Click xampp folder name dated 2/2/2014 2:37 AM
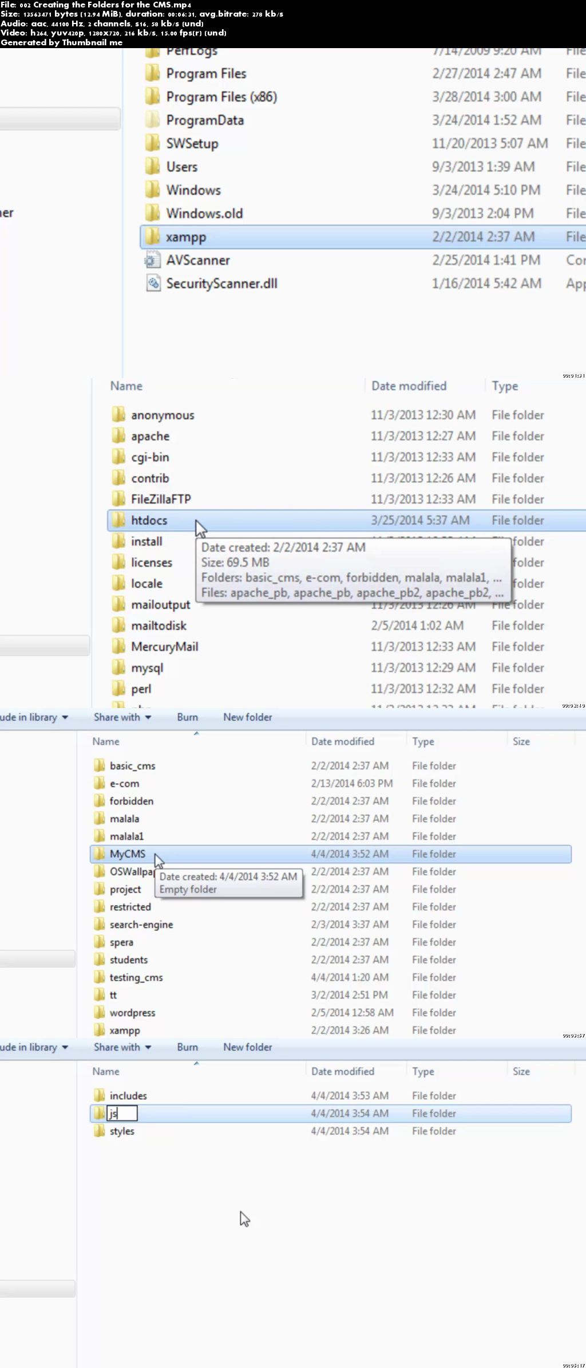 click(x=186, y=237)
